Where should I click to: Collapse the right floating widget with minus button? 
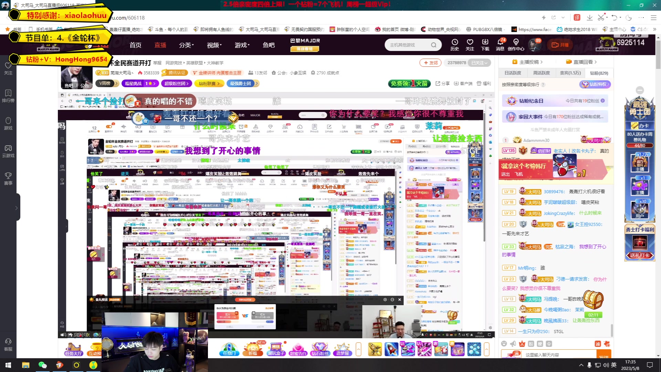pos(640,90)
